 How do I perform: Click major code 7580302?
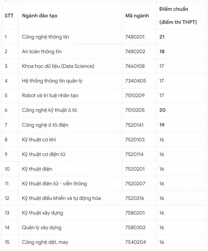pyautogui.click(x=135, y=227)
